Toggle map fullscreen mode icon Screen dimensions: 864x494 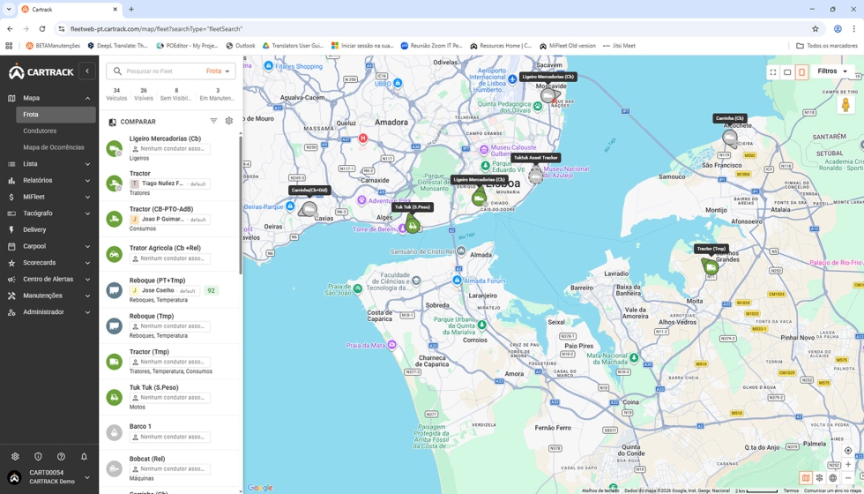click(773, 72)
